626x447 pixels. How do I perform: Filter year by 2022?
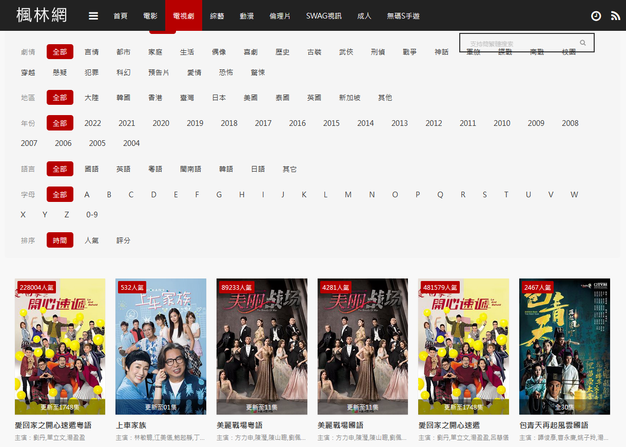coord(93,123)
